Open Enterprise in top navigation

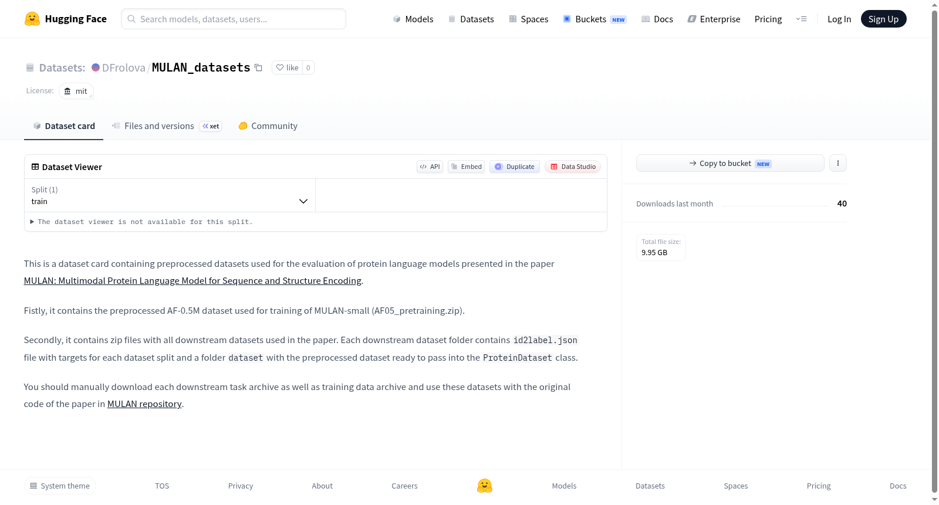click(714, 19)
